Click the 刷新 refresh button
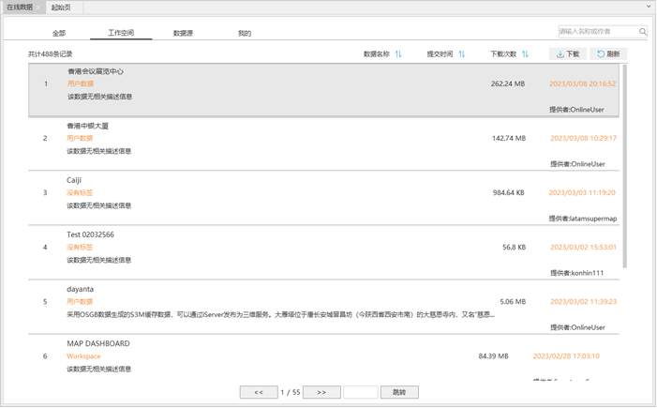The width and height of the screenshot is (657, 408). tap(608, 54)
